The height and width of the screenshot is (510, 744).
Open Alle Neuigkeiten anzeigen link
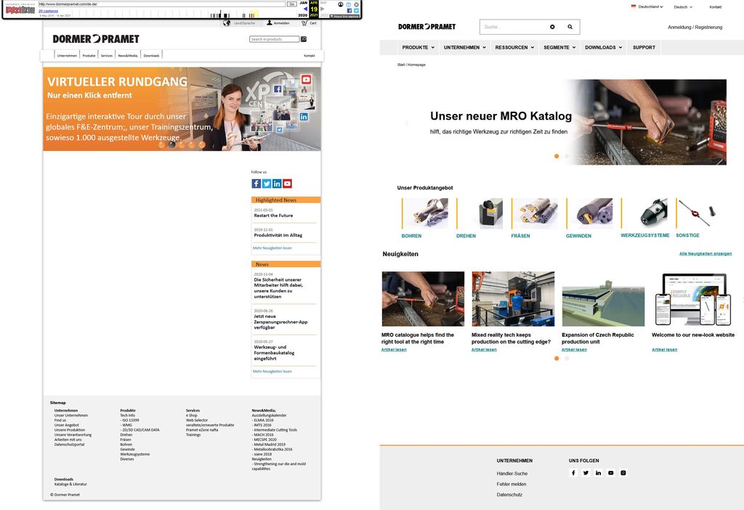tap(705, 253)
